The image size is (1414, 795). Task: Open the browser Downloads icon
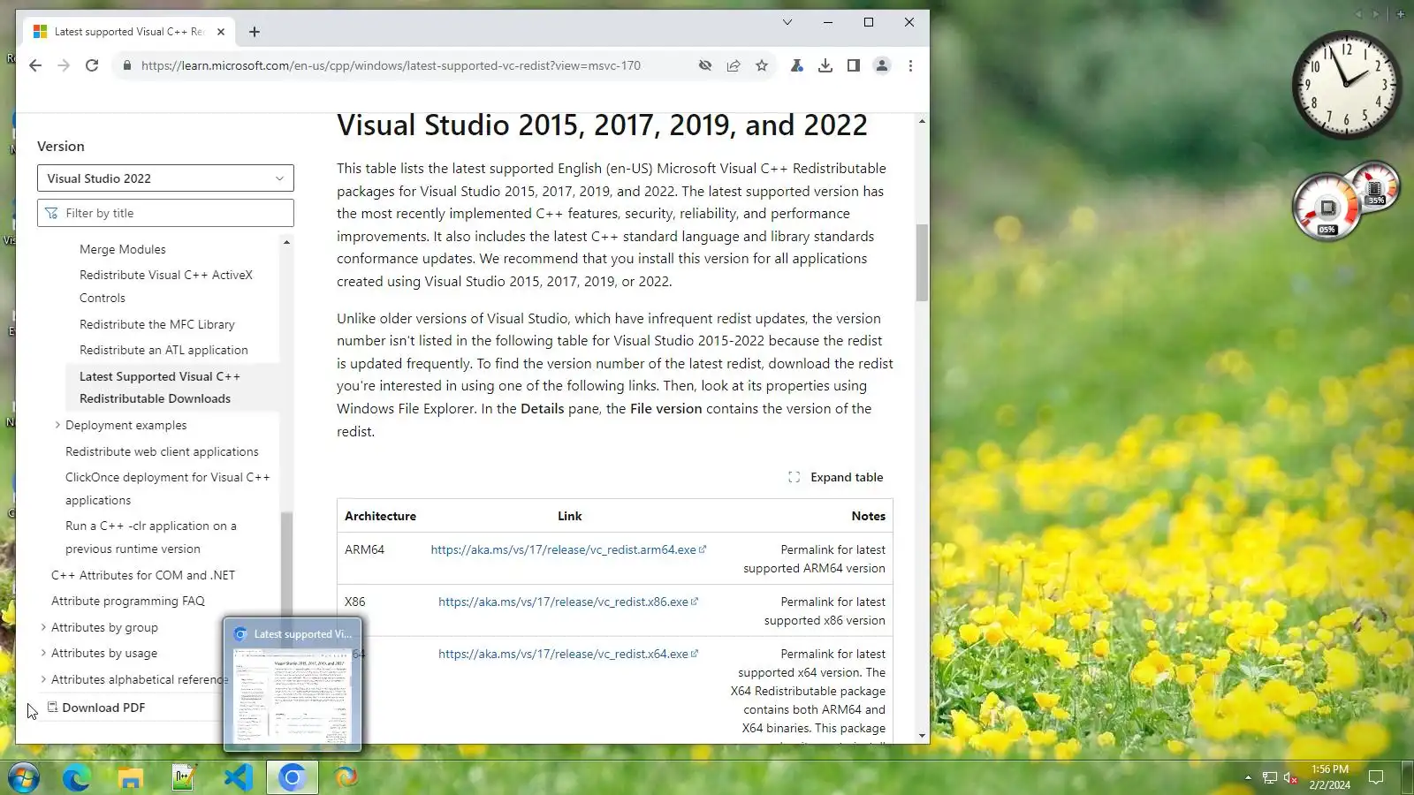click(825, 65)
